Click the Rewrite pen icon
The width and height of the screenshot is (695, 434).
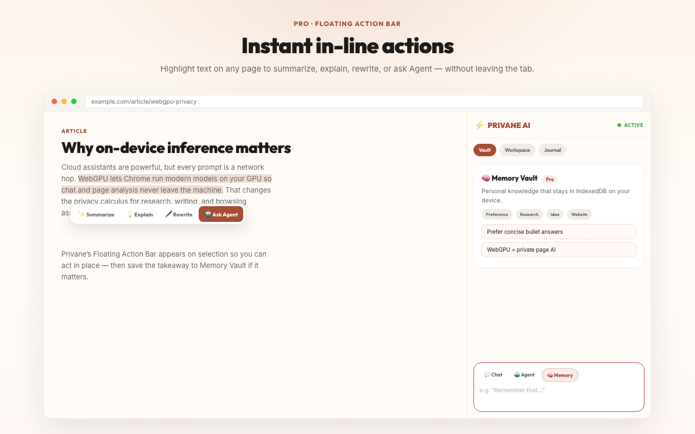(168, 214)
